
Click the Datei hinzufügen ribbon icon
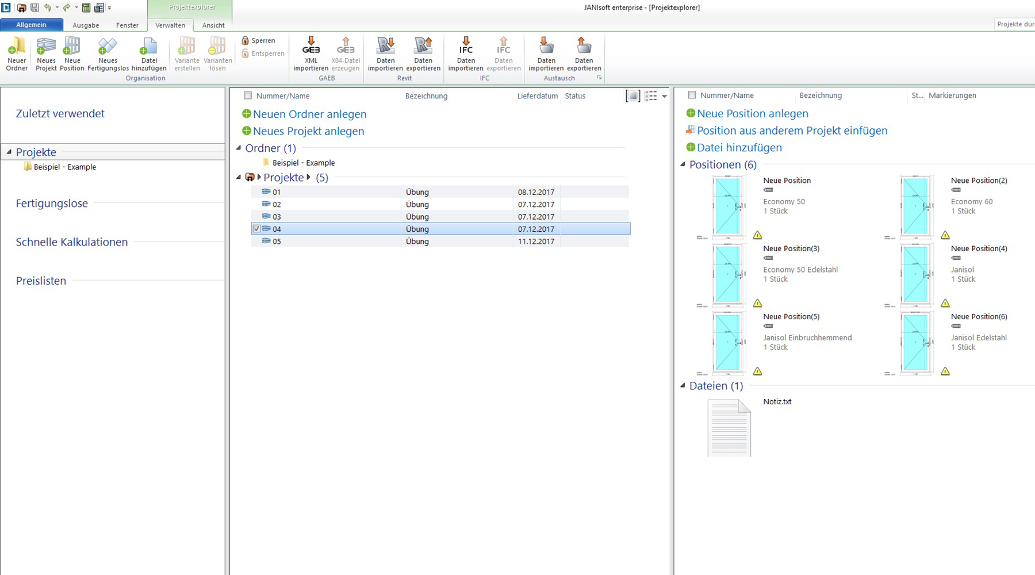pos(149,46)
